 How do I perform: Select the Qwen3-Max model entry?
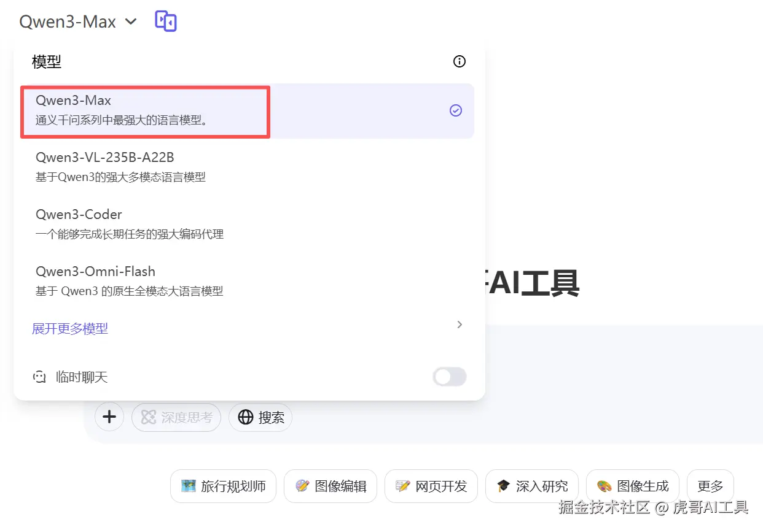(247, 111)
